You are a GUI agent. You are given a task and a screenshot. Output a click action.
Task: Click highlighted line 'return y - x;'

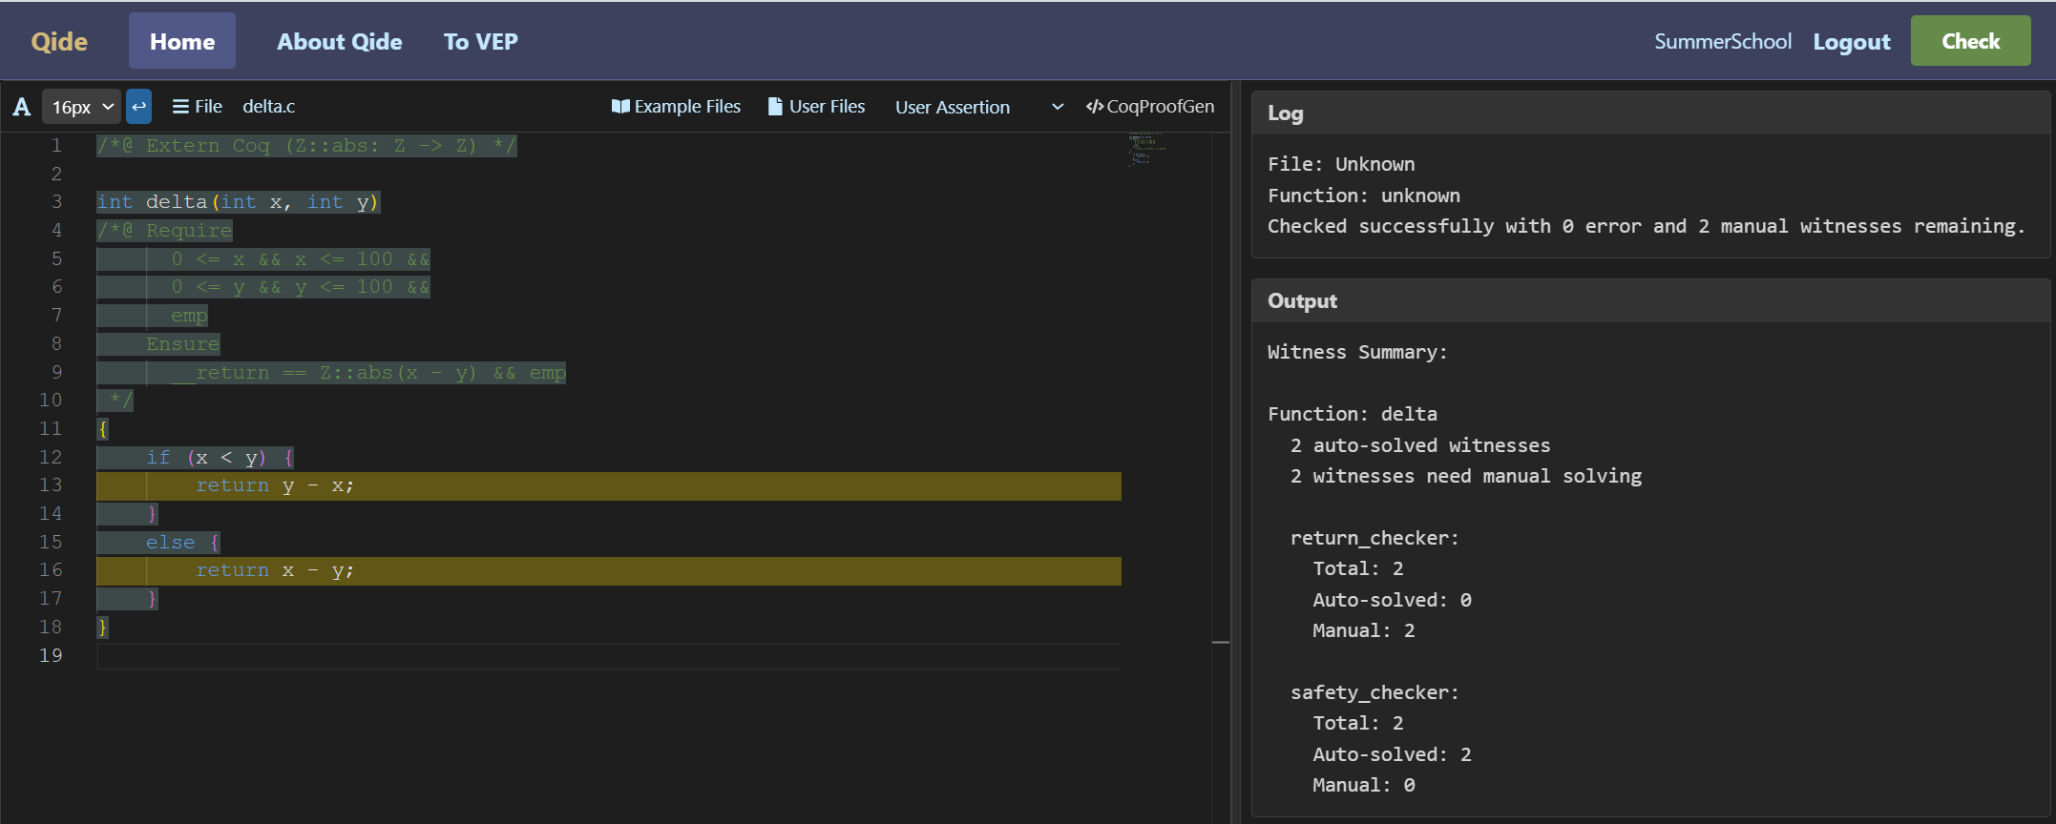click(609, 485)
